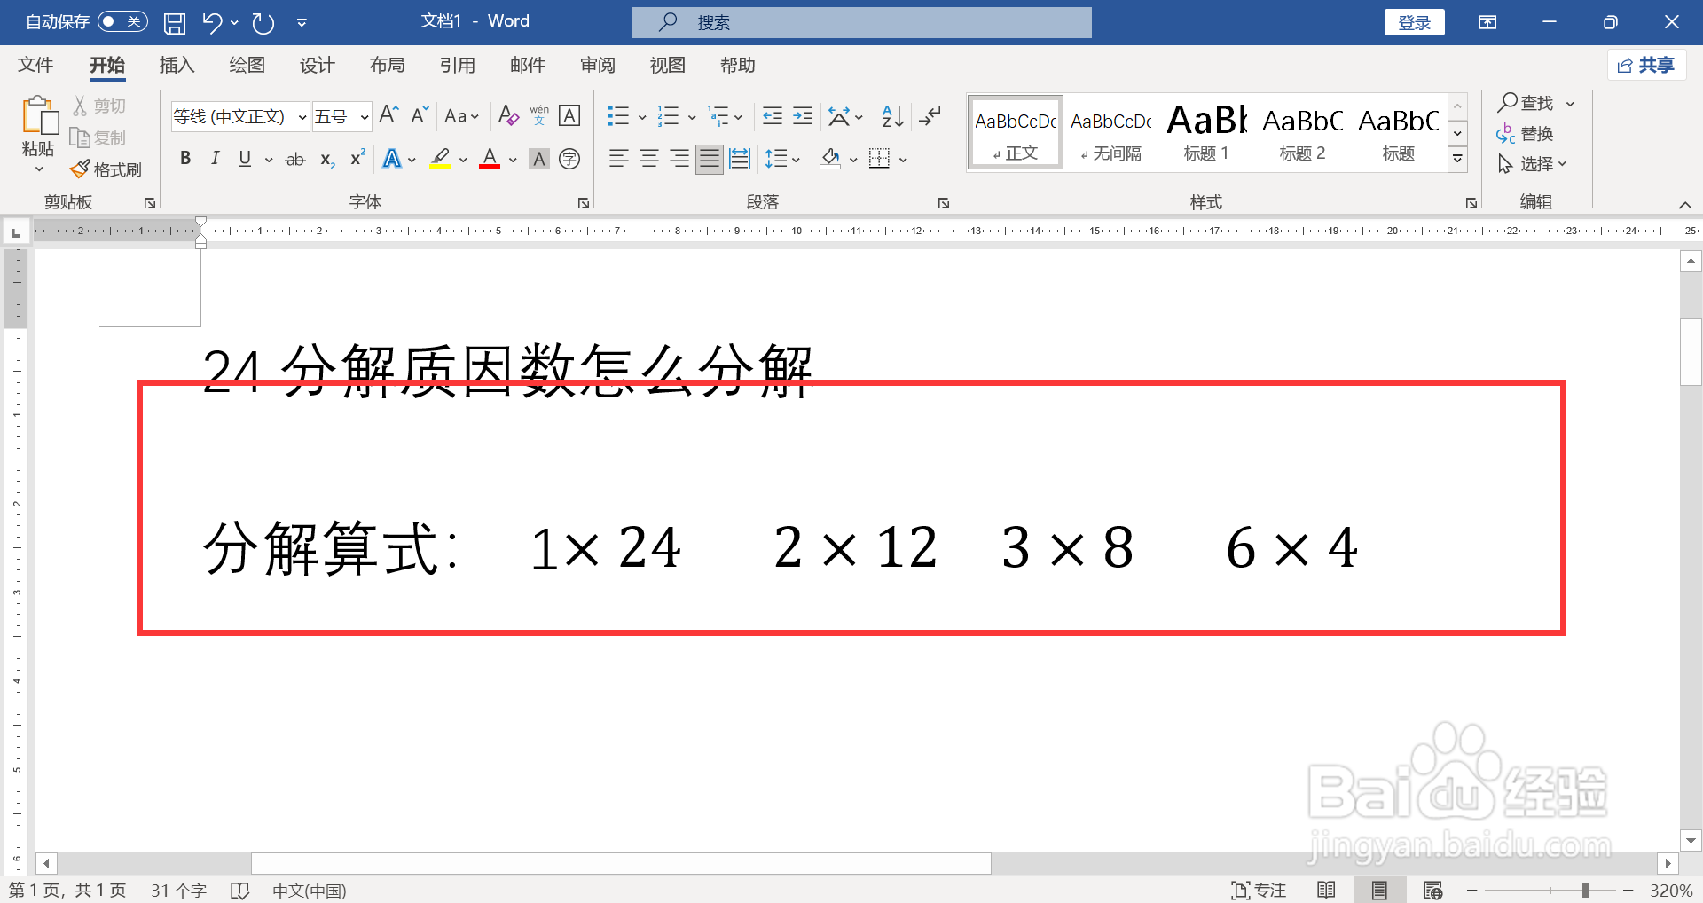Apply underline to text
Image resolution: width=1703 pixels, height=903 pixels.
tap(243, 159)
